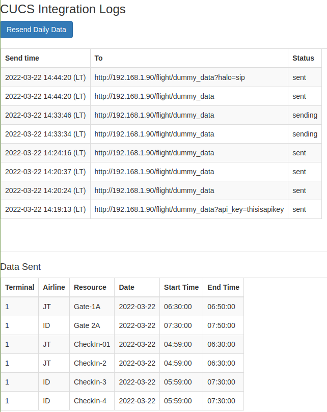The height and width of the screenshot is (412, 327).
Task: Select the first row with sending status
Action: coord(153,115)
